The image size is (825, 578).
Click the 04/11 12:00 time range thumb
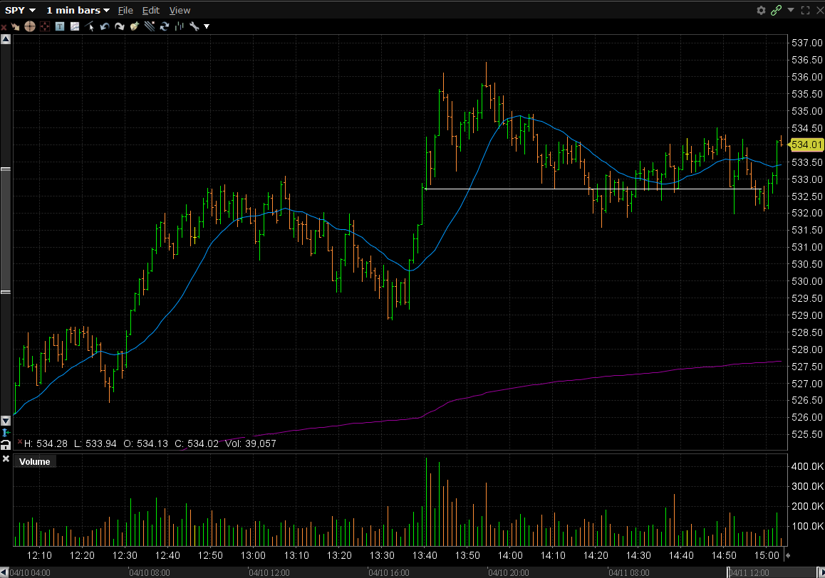773,572
